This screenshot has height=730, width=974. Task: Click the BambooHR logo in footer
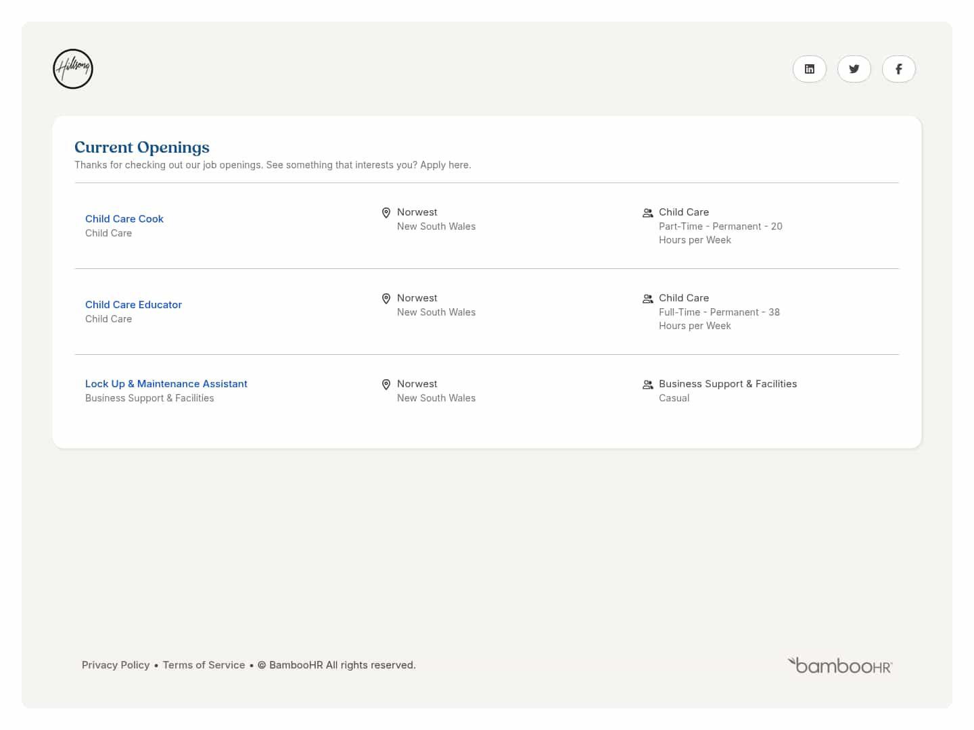[839, 666]
